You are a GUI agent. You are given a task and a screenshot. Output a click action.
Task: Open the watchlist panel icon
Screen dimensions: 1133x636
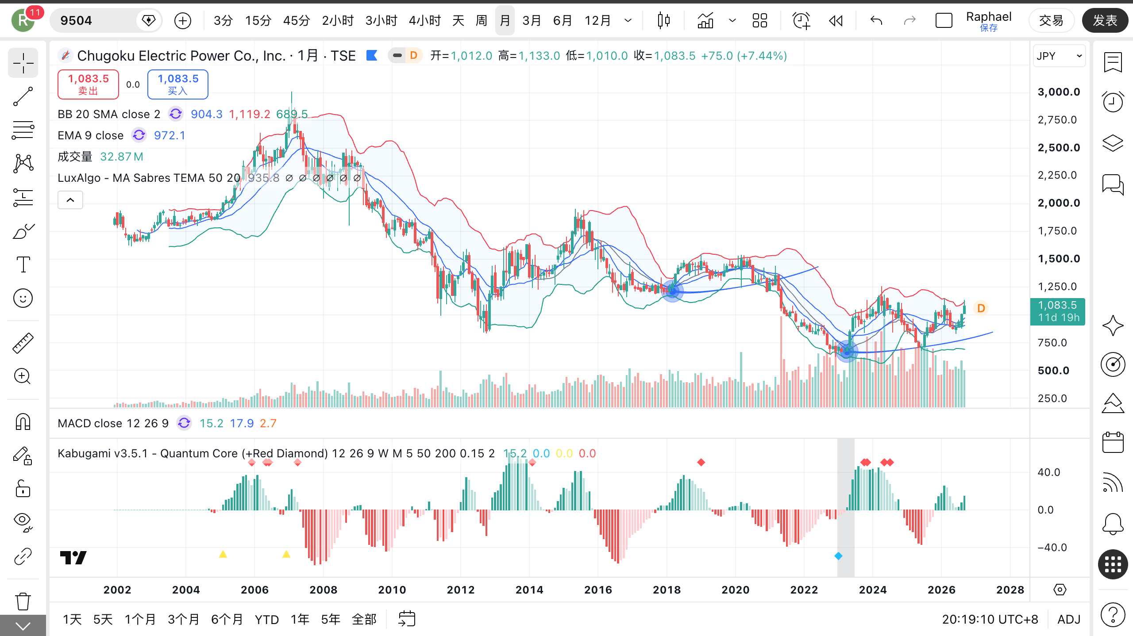[1113, 62]
